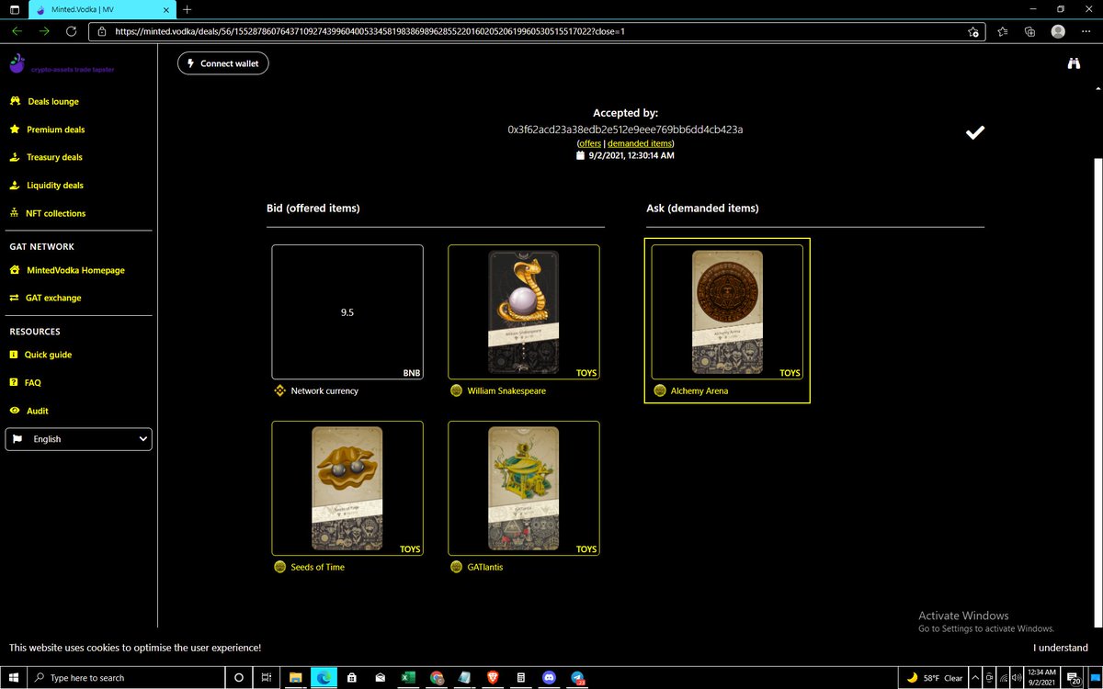Image resolution: width=1103 pixels, height=689 pixels.
Task: Select the Minted.Vodka browser tab
Action: point(101,9)
